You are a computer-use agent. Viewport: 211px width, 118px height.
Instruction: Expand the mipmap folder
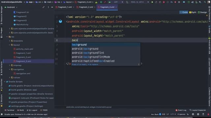[10, 65]
